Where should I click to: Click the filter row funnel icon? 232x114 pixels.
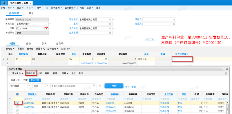(10, 99)
